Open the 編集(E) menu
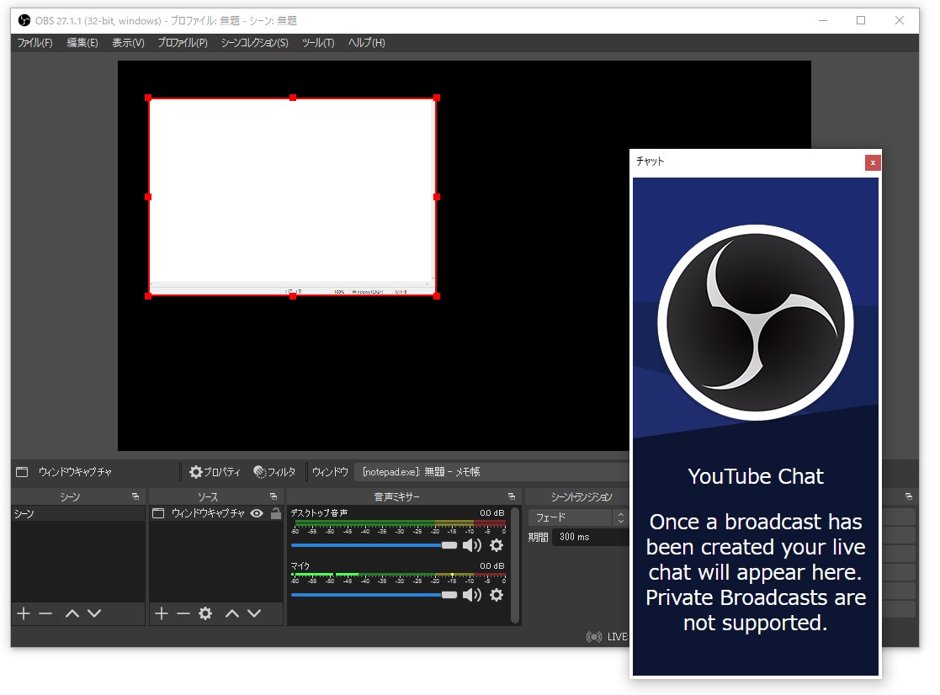The height and width of the screenshot is (695, 940). click(82, 43)
